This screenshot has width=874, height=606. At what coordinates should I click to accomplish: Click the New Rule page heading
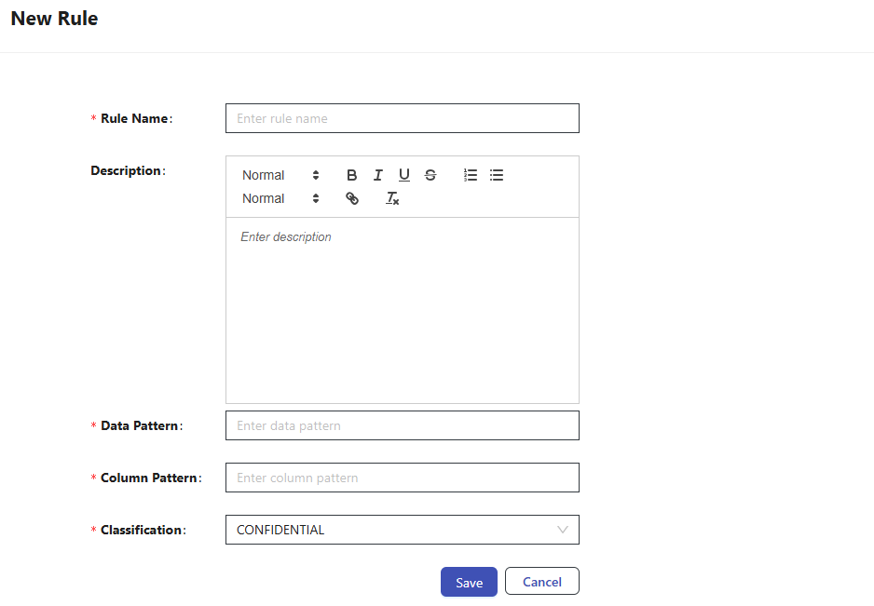click(54, 18)
